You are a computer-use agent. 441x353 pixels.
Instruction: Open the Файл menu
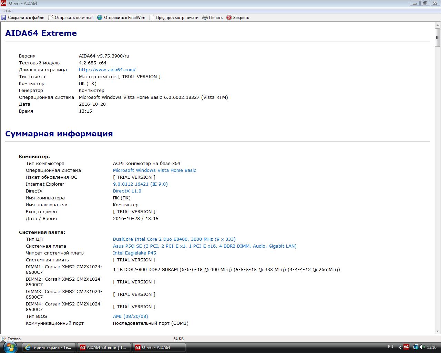(x=7, y=10)
